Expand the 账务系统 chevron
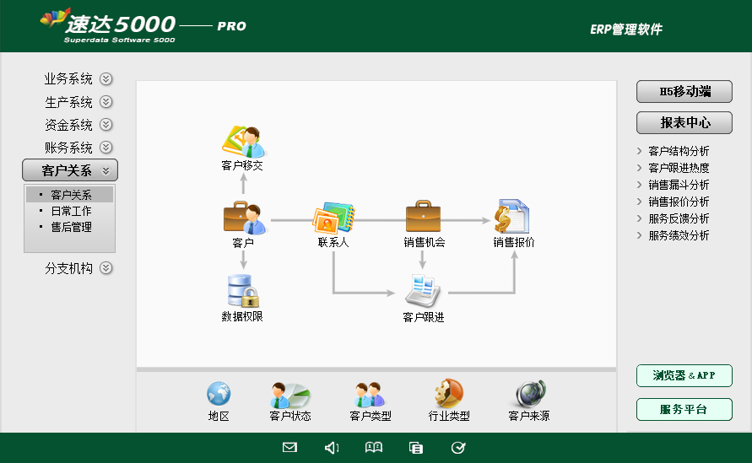This screenshot has width=752, height=463. pyautogui.click(x=106, y=147)
